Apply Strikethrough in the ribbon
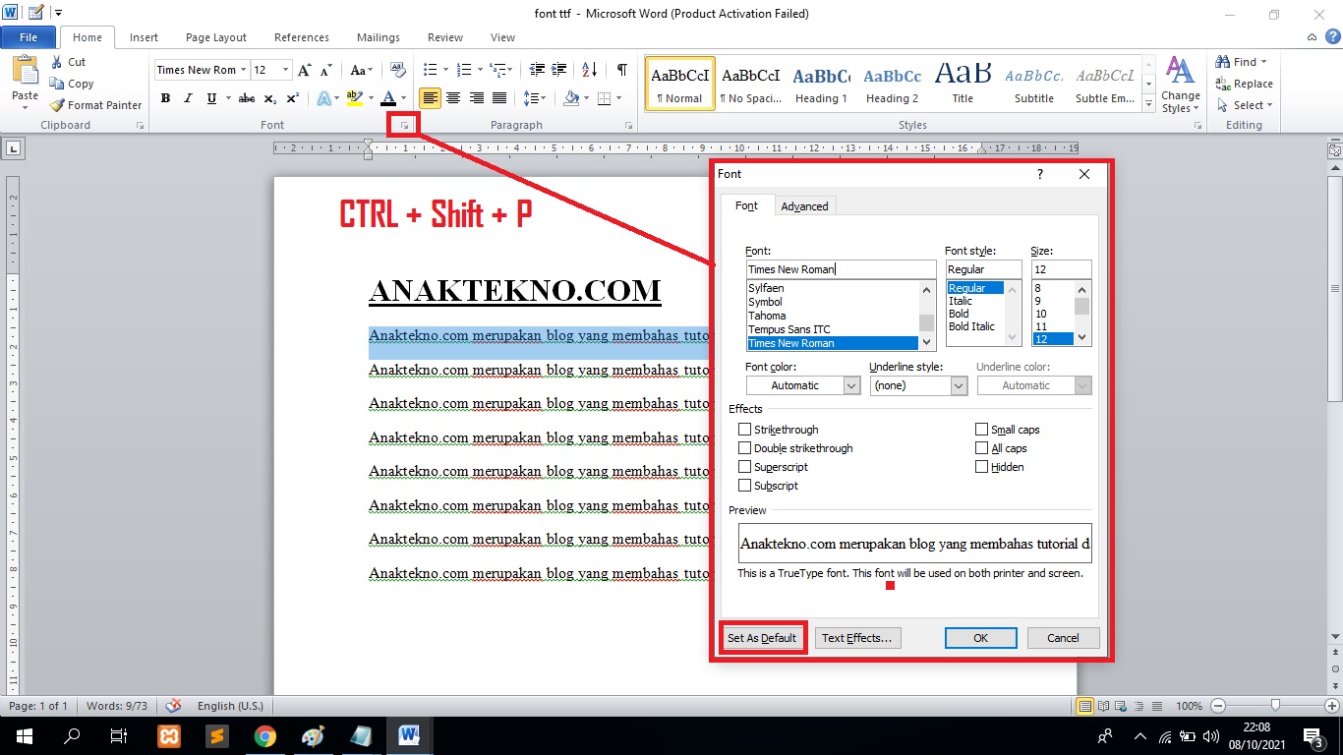Viewport: 1343px width, 755px height. pos(247,98)
